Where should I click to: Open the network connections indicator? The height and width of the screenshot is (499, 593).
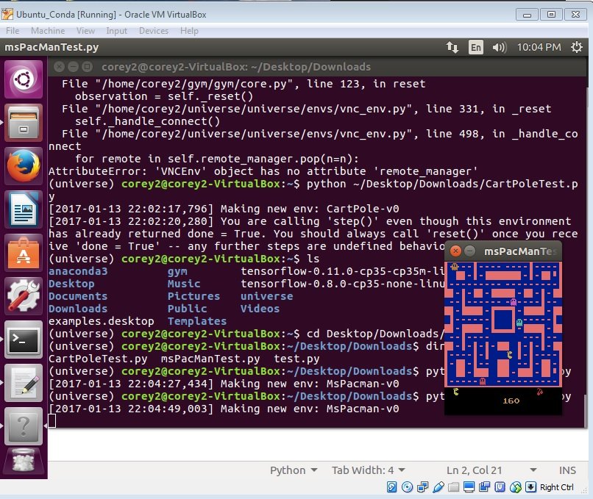click(x=452, y=47)
